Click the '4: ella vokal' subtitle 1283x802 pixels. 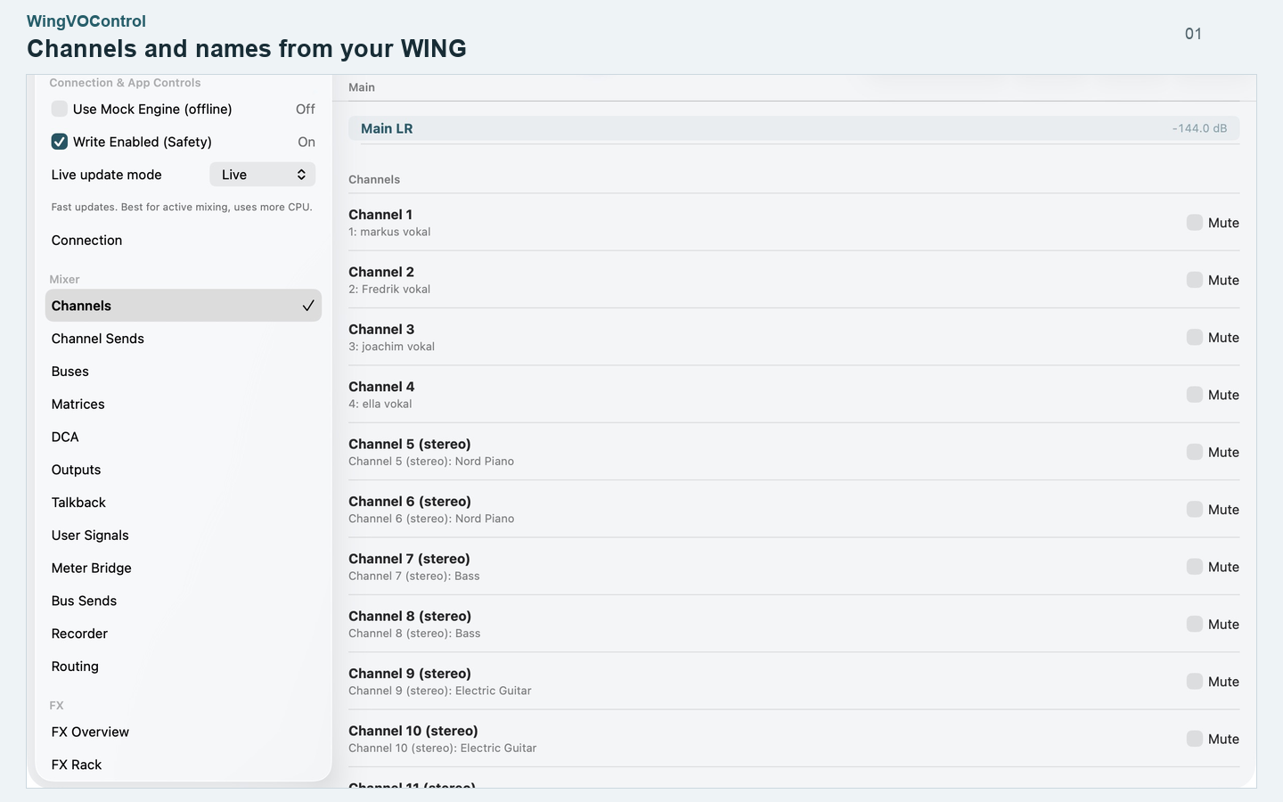(380, 404)
